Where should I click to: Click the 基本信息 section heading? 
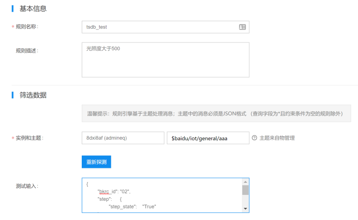(x=33, y=9)
